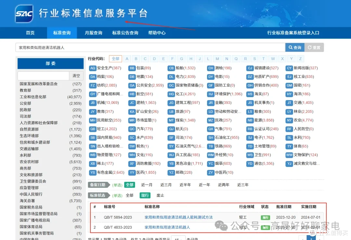Image resolution: width=351 pixels, height=240 pixels.
Task: Filter by letter Q industry code
Action: click(236, 58)
